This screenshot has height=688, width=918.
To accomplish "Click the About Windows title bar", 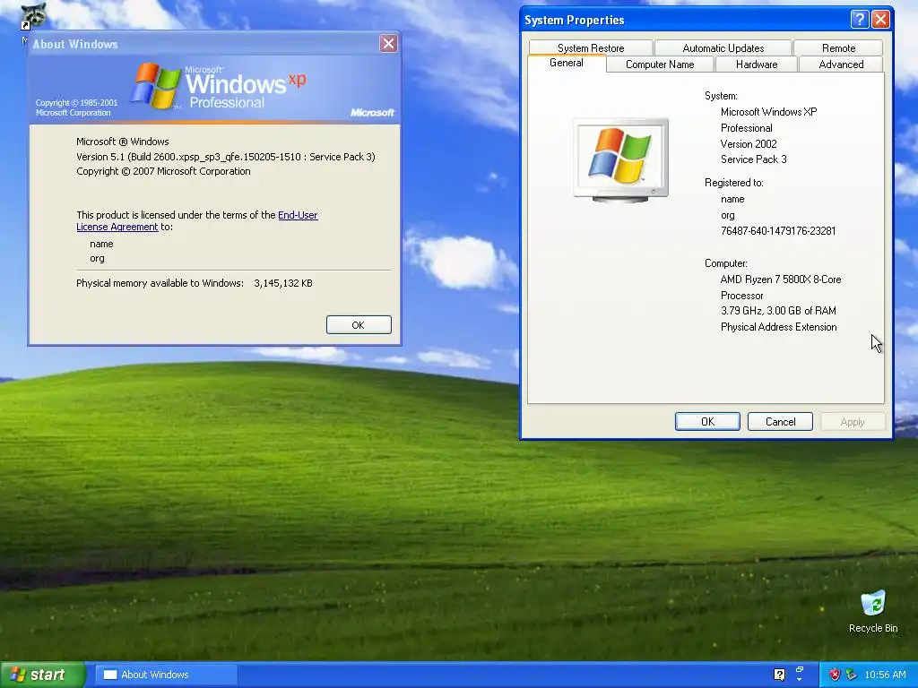I will click(x=205, y=43).
